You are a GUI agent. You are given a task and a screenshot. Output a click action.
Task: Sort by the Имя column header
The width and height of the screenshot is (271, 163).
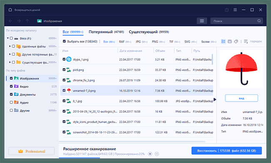tap(65, 51)
